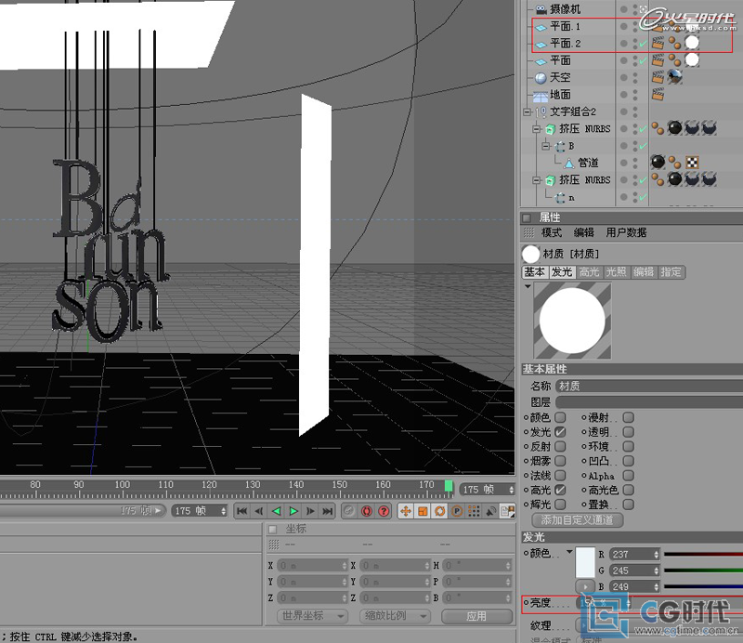Click the 名称 input field
The width and height of the screenshot is (743, 643).
(648, 386)
